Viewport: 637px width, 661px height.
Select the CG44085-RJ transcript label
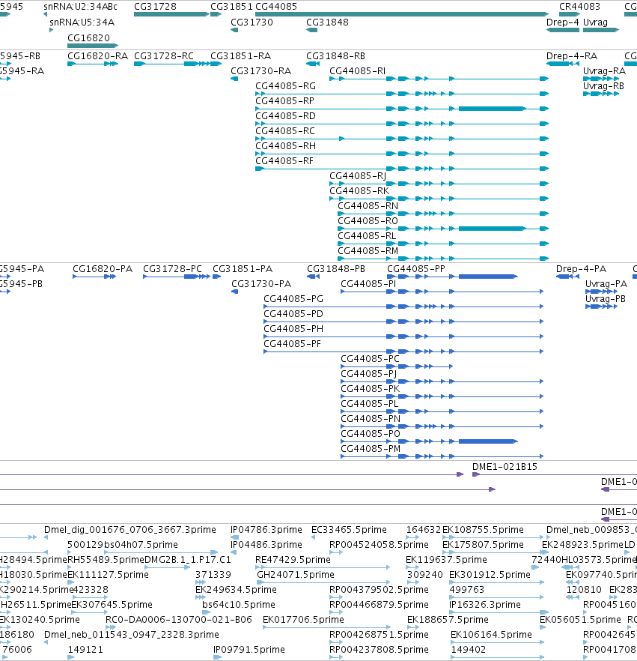click(358, 176)
